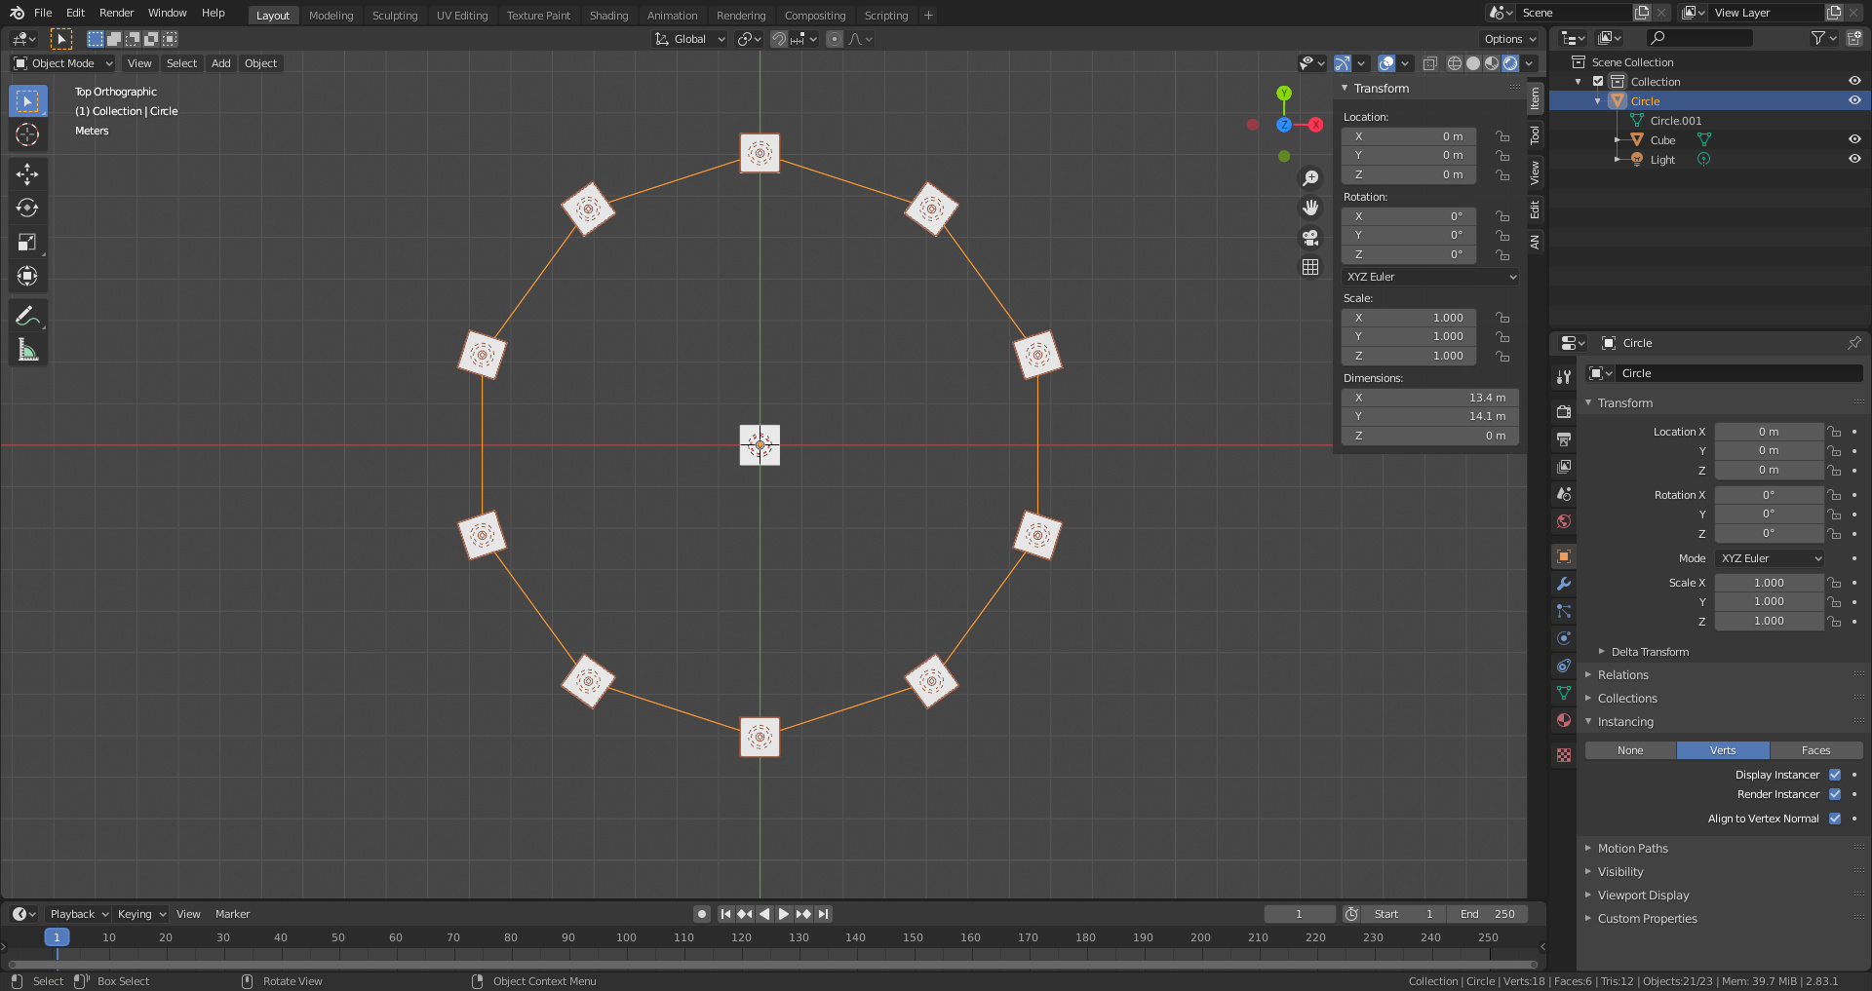The image size is (1872, 991).
Task: Open the Object properties tab icon
Action: click(x=1564, y=556)
